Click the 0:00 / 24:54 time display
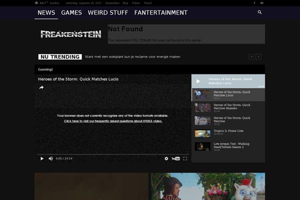 point(64,158)
